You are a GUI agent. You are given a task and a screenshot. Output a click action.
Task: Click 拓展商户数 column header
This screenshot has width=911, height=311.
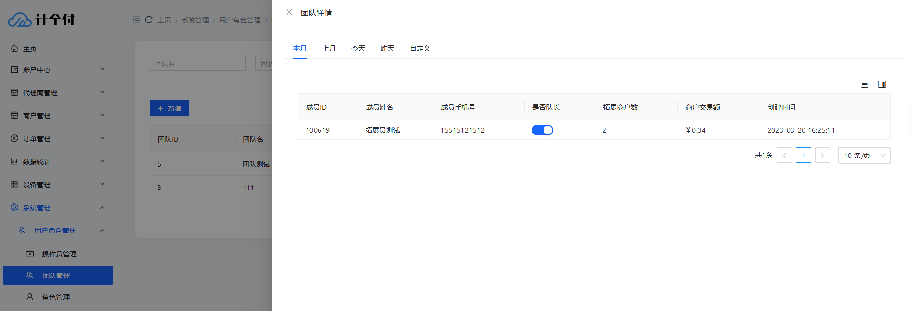620,107
